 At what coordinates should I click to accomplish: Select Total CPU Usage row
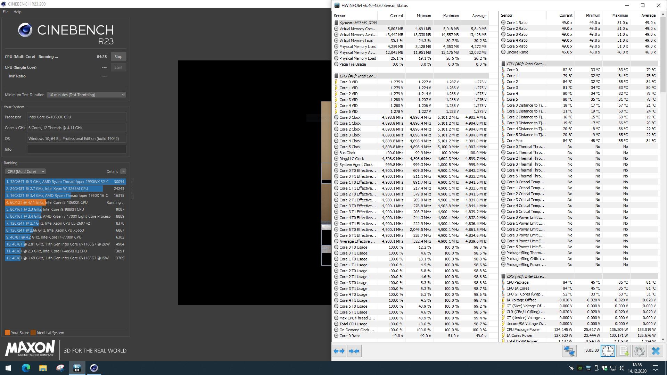pos(411,324)
